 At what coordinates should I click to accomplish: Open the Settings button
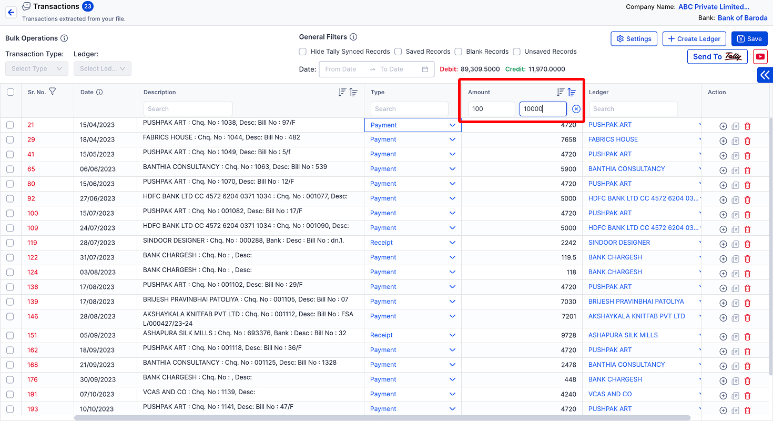click(x=634, y=39)
